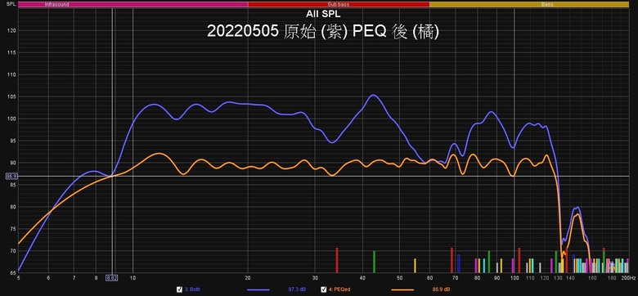Click the 86.9 dB orange legend value
638x296 pixels.
click(442, 289)
